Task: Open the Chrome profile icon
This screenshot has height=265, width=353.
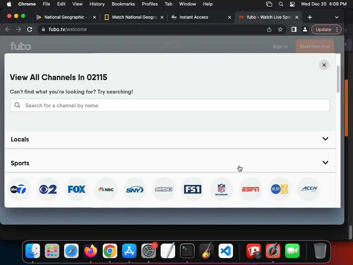Action: pos(305,29)
